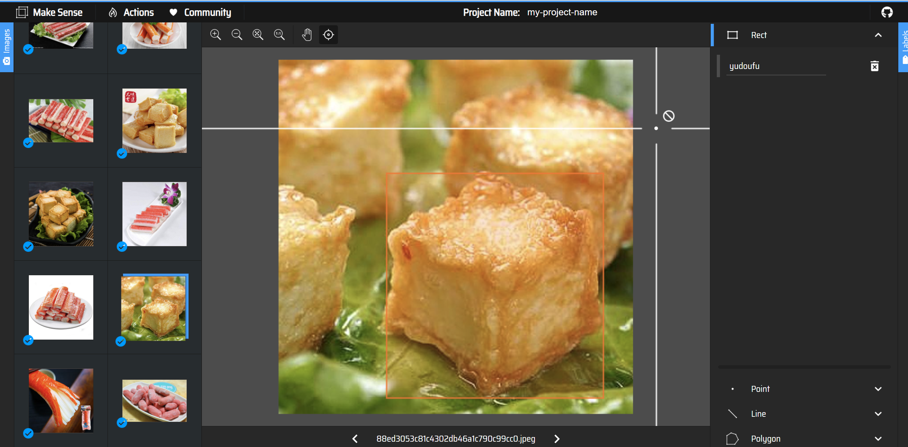Click the fit-image zoom icon

tap(258, 34)
